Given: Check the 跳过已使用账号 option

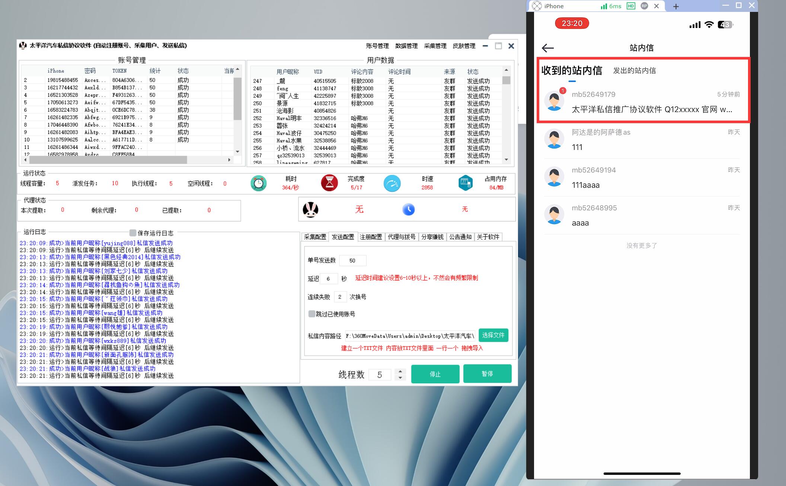Looking at the screenshot, I should point(312,314).
